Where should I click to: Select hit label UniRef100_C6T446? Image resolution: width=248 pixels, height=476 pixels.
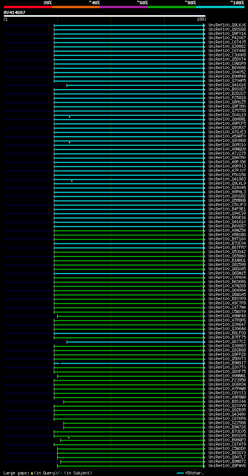(x=227, y=51)
